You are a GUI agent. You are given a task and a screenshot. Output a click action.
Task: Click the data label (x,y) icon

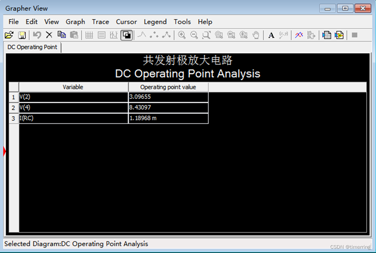point(284,35)
